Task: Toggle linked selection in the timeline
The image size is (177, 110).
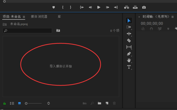Action: point(160,29)
